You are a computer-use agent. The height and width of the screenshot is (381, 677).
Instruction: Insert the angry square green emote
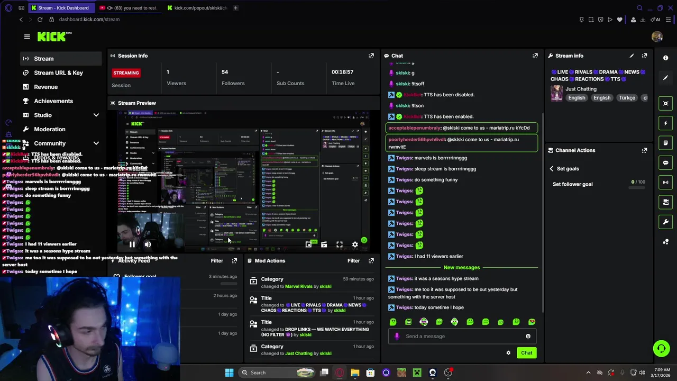click(x=408, y=322)
